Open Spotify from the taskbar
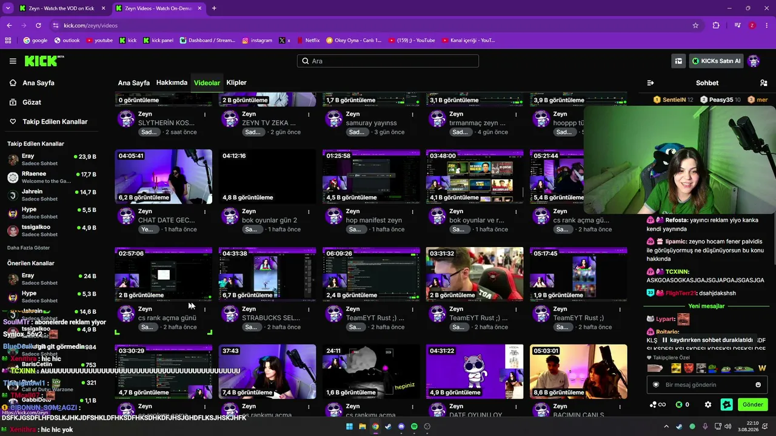776x436 pixels. coord(414,426)
